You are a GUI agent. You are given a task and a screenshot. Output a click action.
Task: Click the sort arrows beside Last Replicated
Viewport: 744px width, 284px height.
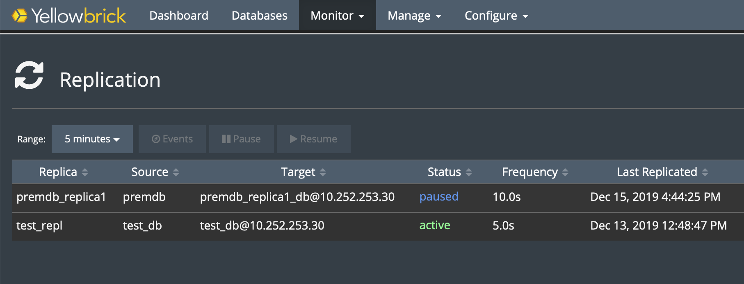pos(705,172)
